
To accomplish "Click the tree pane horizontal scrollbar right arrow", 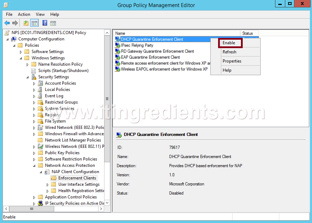I will 101,209.
